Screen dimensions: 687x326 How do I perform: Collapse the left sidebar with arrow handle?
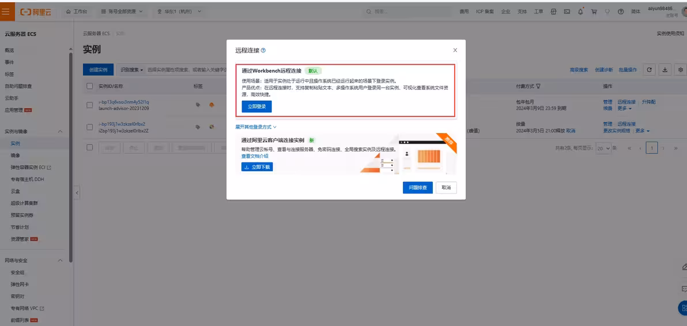77,192
